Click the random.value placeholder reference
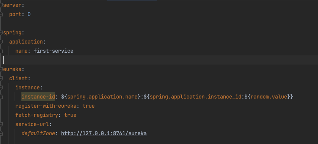Image resolution: width=318 pixels, height=144 pixels. click(269, 97)
